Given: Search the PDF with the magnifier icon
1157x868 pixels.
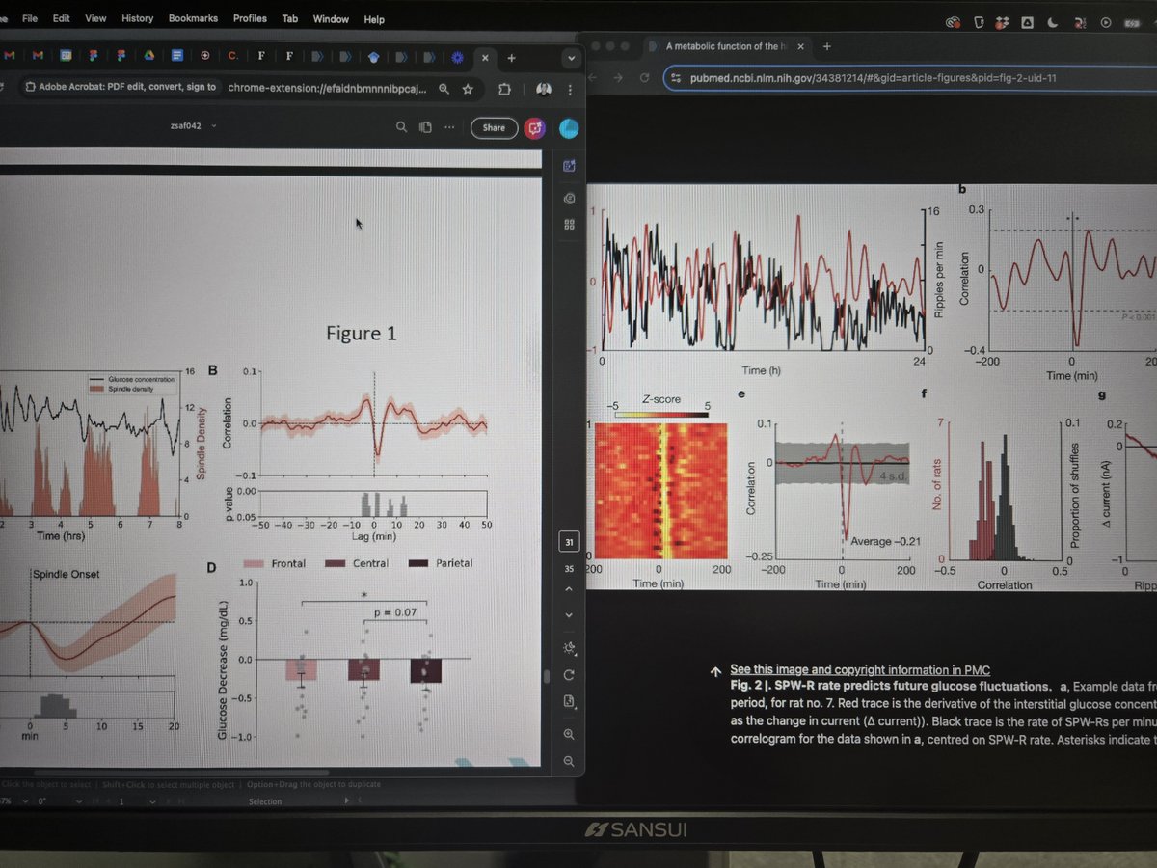Looking at the screenshot, I should 401,127.
